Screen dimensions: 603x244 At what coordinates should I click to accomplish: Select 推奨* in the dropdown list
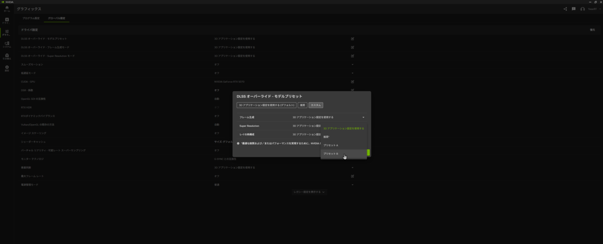[344, 137]
